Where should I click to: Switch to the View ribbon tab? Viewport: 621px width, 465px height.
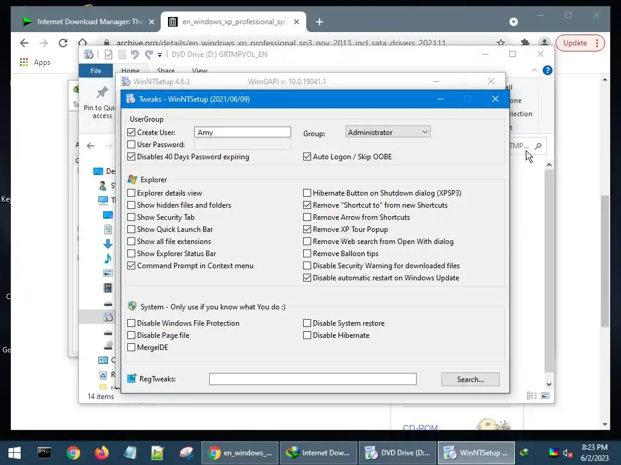click(x=200, y=70)
